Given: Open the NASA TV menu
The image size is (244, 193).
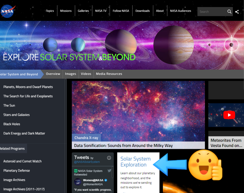Looking at the screenshot, I should tap(101, 11).
